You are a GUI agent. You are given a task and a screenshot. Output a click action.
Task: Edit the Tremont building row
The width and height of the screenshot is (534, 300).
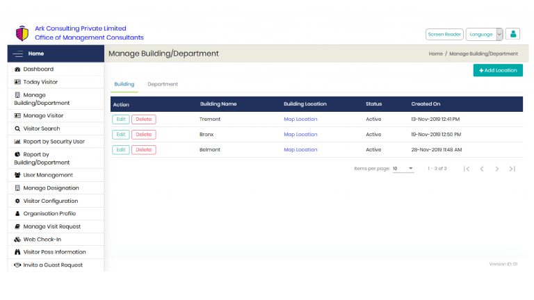tap(120, 119)
